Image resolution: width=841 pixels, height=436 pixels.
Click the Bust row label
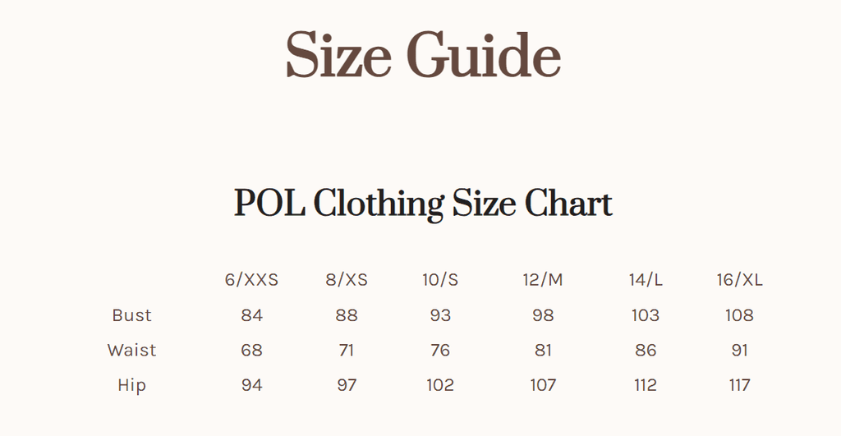(x=132, y=315)
